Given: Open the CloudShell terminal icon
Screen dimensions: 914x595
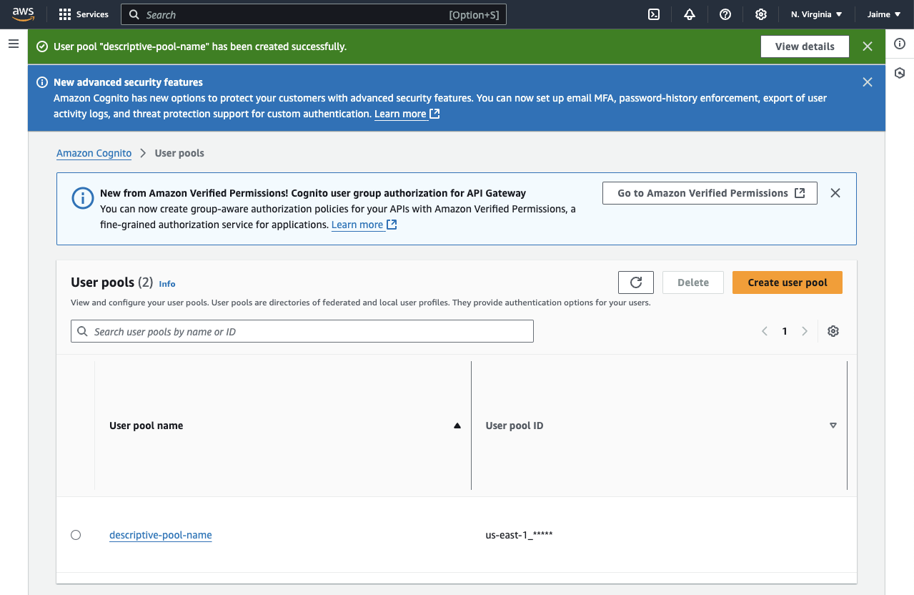Looking at the screenshot, I should tap(654, 14).
